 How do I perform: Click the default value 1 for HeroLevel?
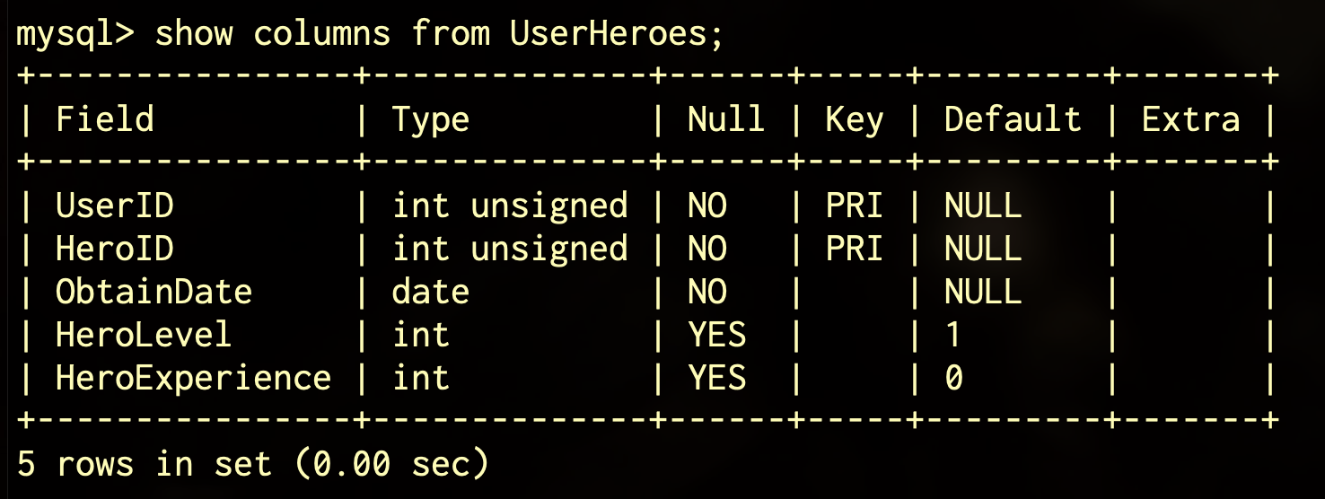[x=953, y=335]
